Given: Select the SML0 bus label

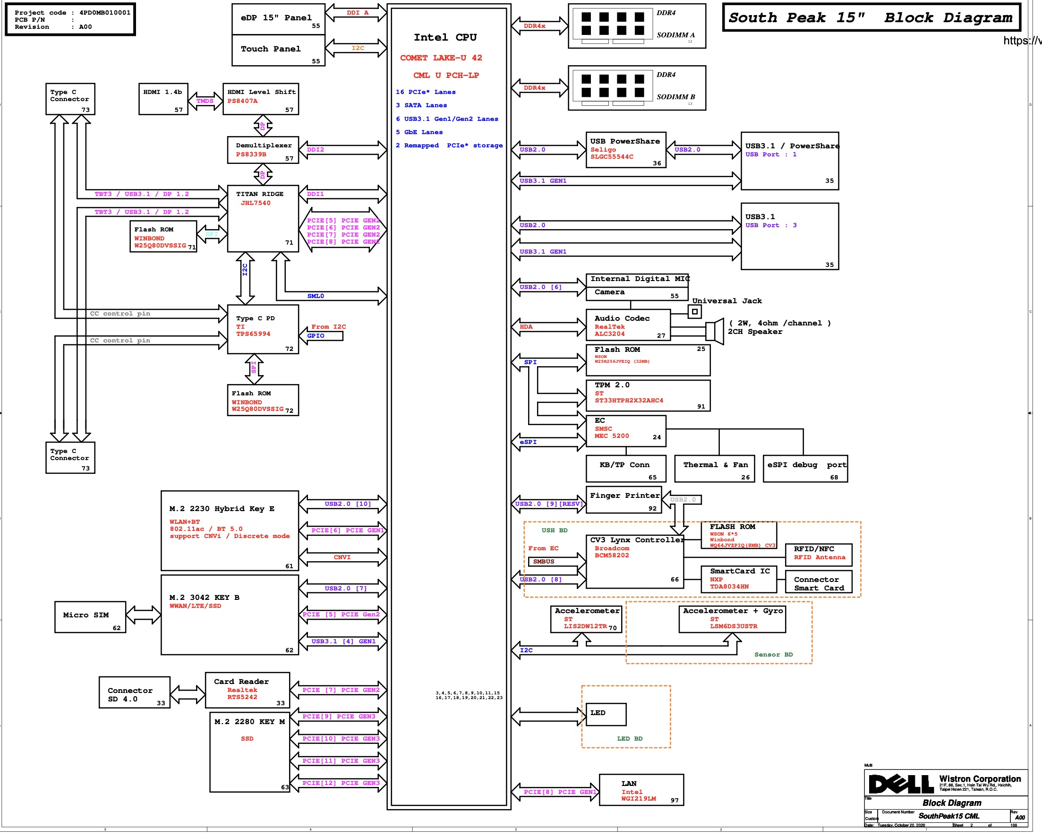Looking at the screenshot, I should [316, 296].
